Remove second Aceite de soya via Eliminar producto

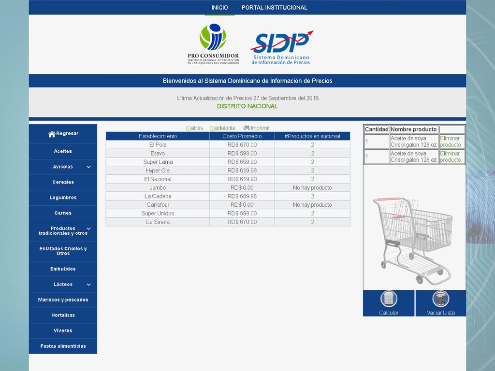pyautogui.click(x=451, y=157)
